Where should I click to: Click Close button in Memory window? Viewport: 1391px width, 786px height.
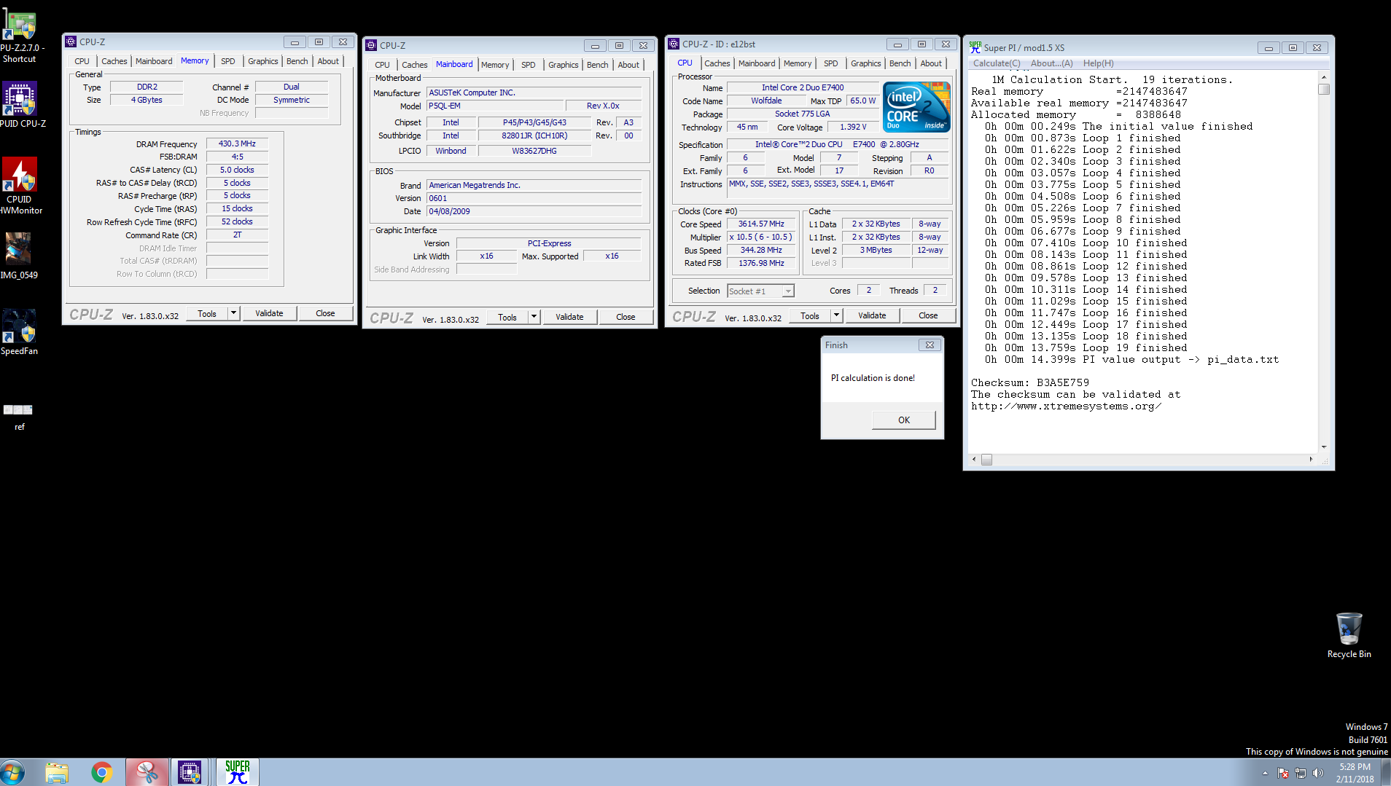(x=325, y=313)
